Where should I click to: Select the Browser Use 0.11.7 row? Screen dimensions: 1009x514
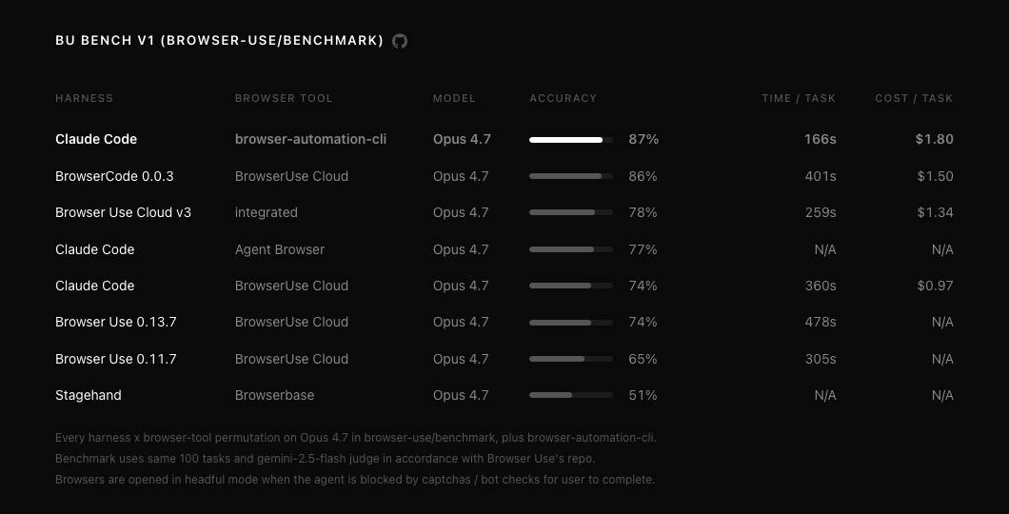(x=504, y=359)
